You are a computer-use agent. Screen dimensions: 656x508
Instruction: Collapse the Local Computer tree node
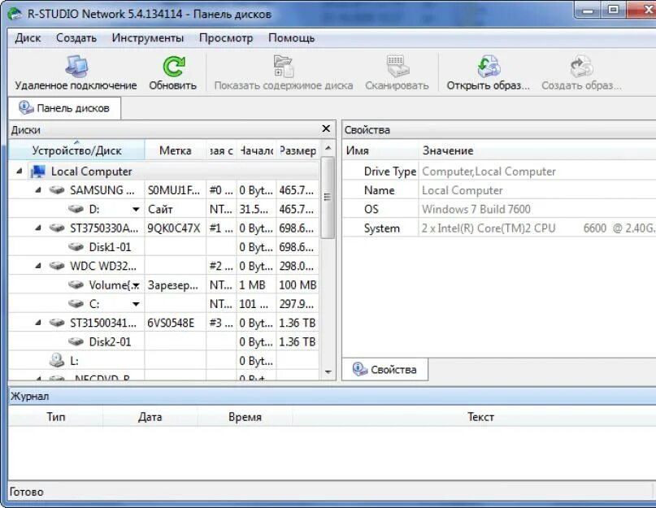[x=20, y=172]
